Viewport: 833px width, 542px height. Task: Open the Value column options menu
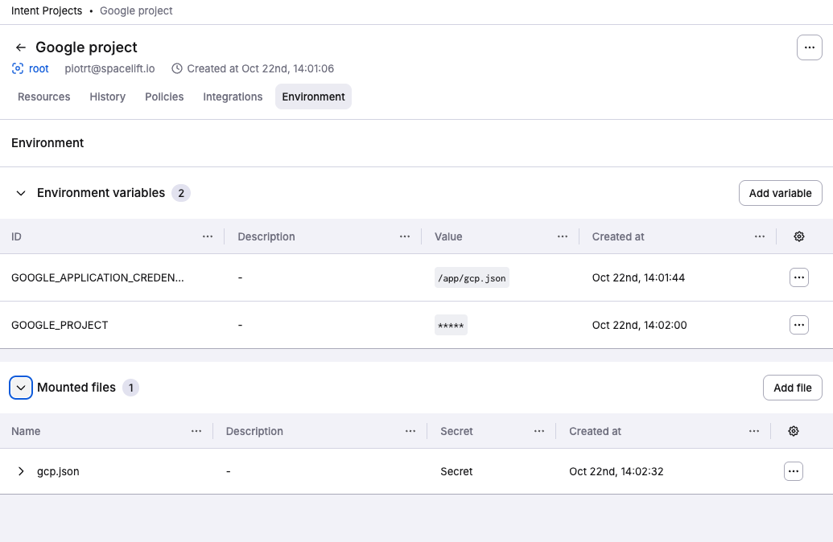[x=563, y=236]
